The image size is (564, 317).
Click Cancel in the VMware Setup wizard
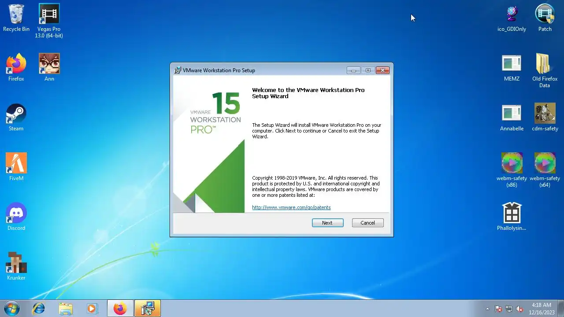coord(367,223)
